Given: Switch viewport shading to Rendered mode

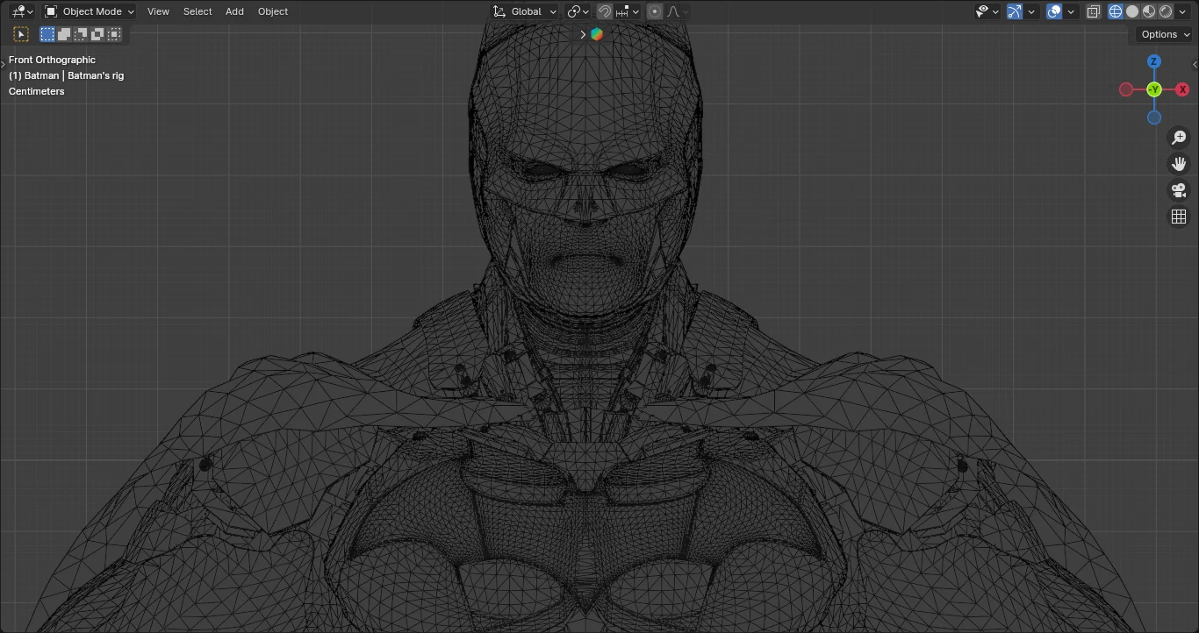Looking at the screenshot, I should point(1164,11).
